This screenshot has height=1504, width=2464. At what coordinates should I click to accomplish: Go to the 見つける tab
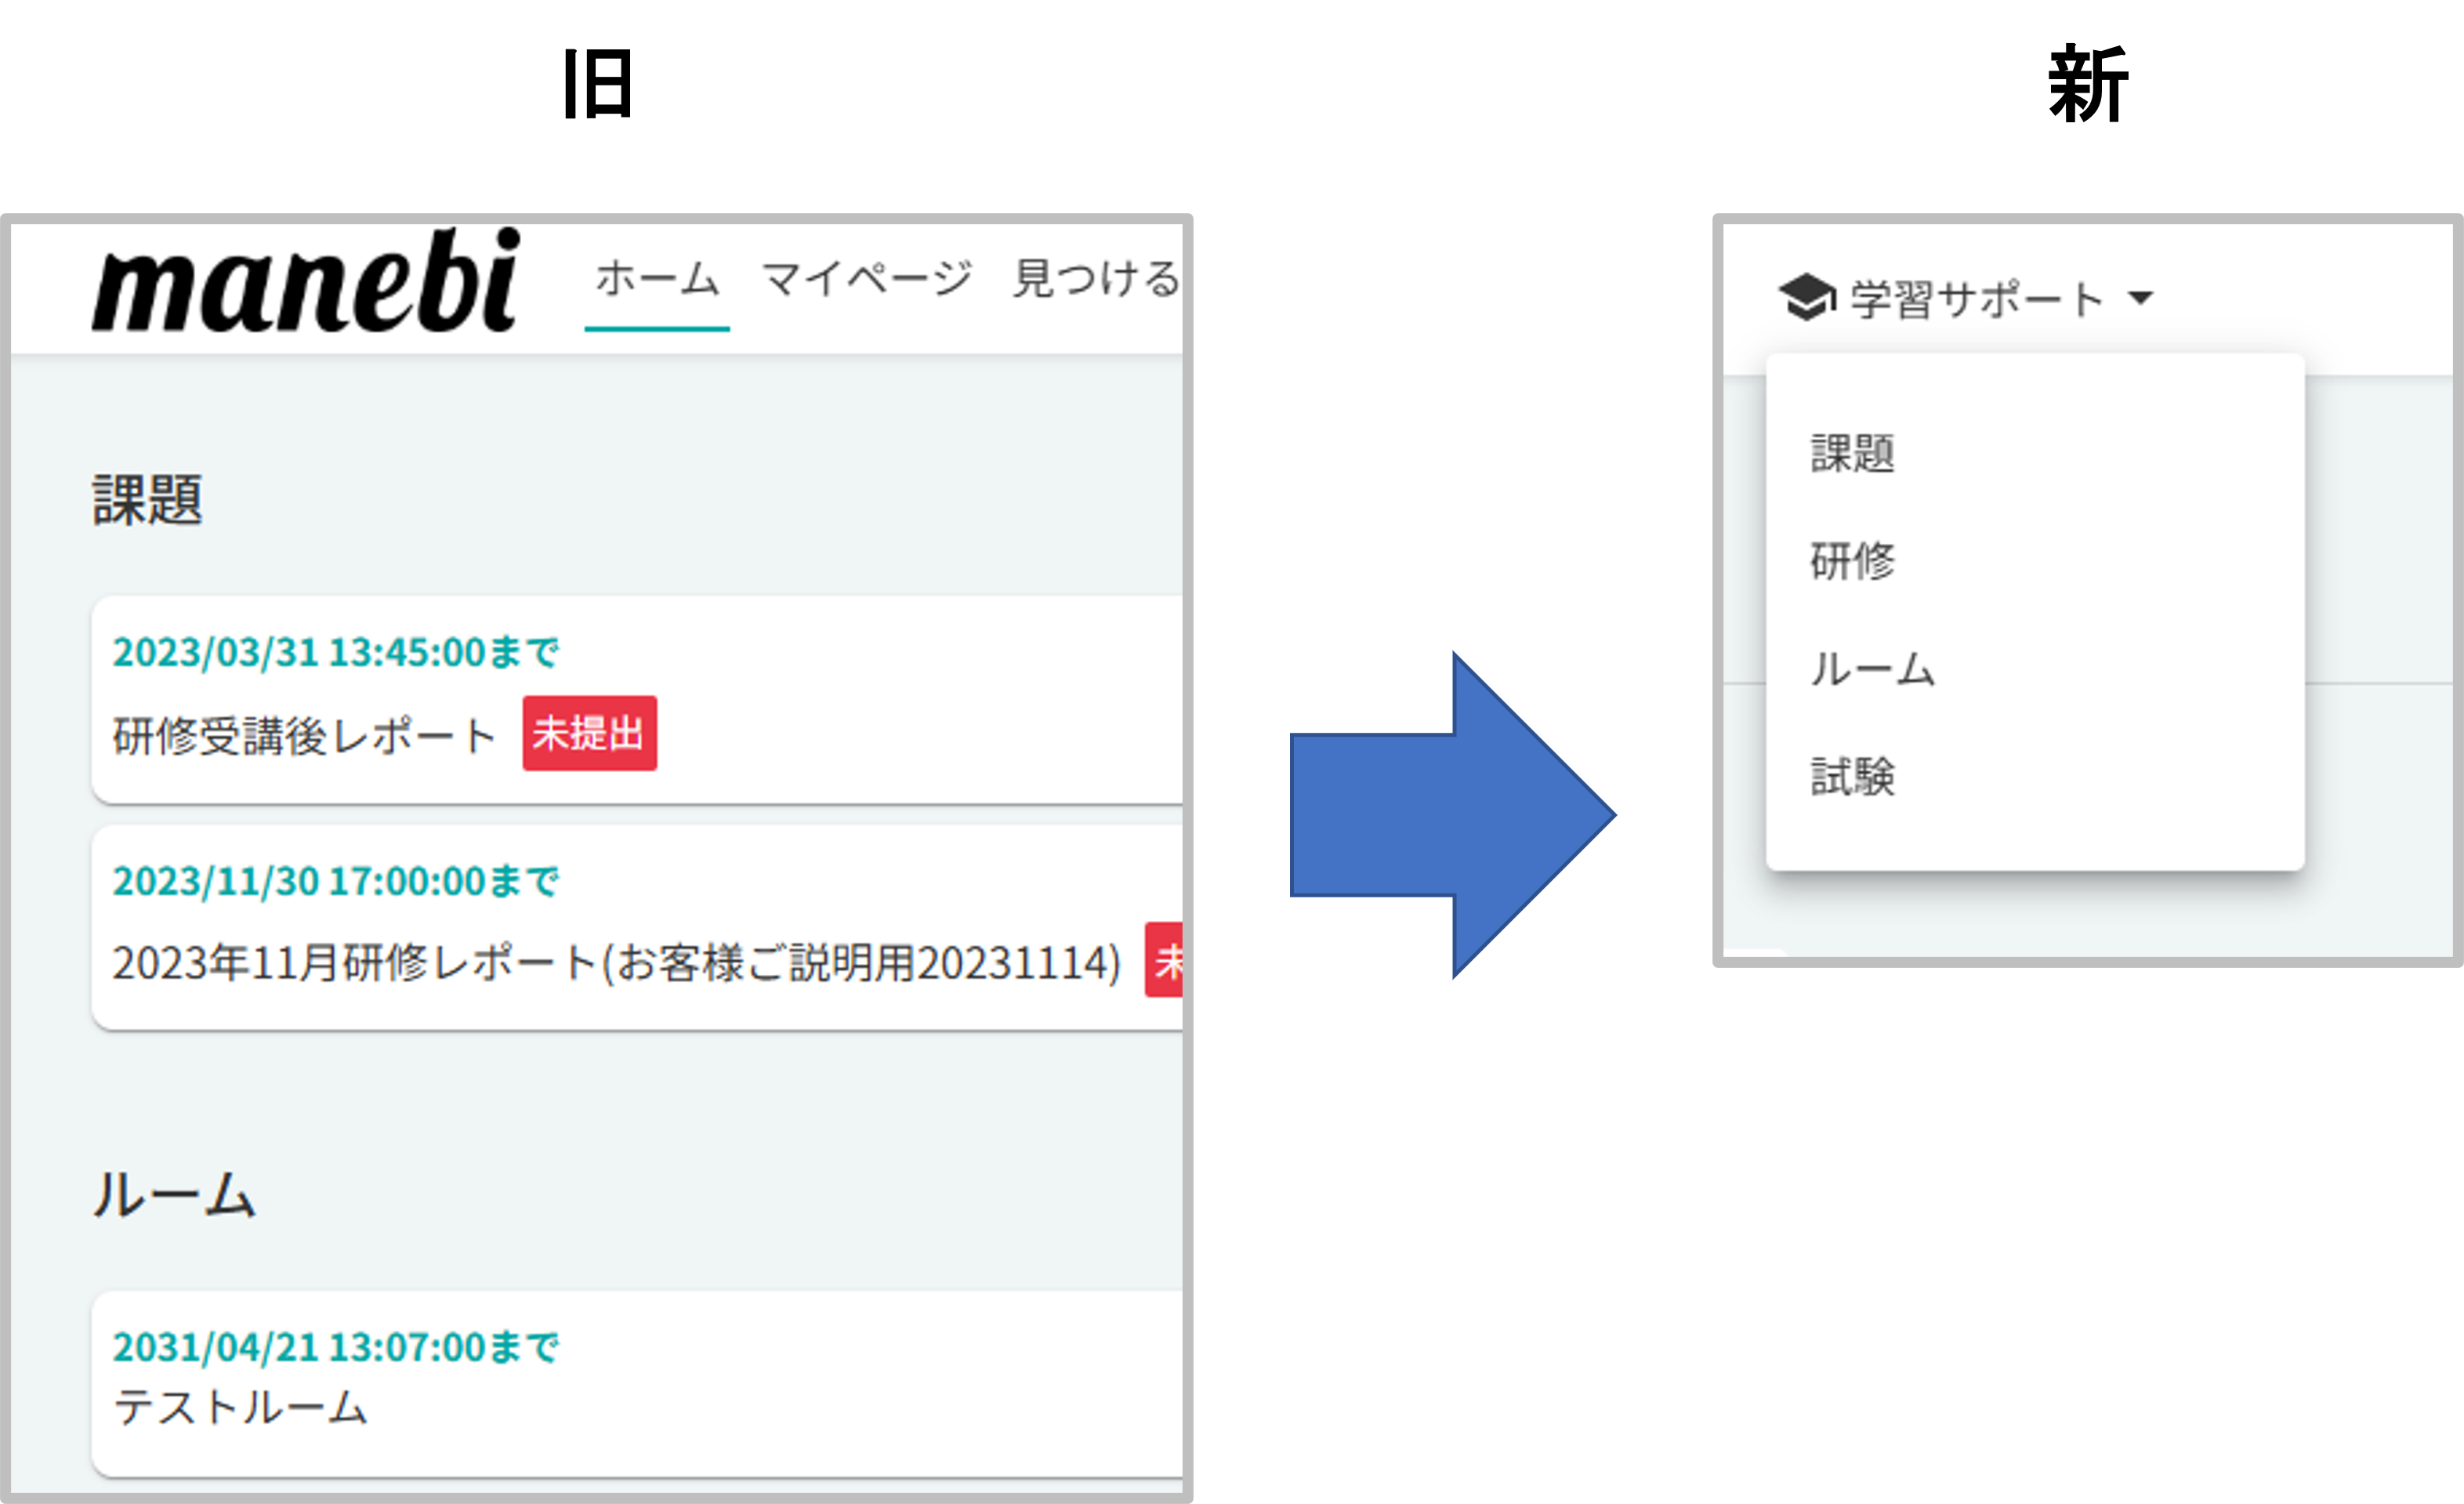click(x=1097, y=279)
